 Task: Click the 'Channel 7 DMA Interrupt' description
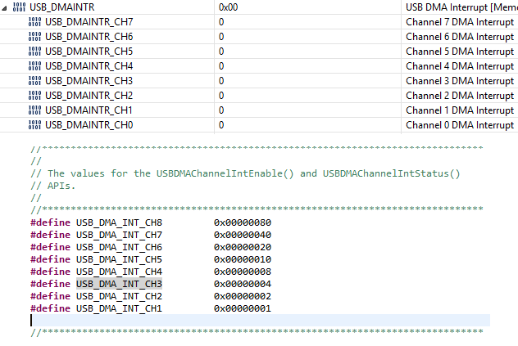[460, 22]
